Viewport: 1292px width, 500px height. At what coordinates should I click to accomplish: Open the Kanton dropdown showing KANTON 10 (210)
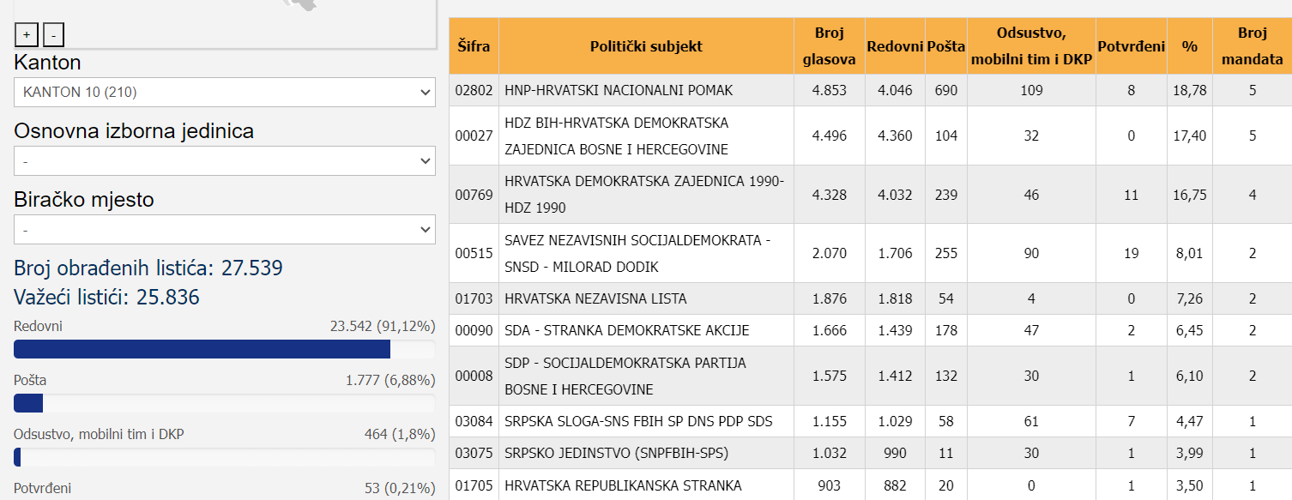click(x=225, y=92)
